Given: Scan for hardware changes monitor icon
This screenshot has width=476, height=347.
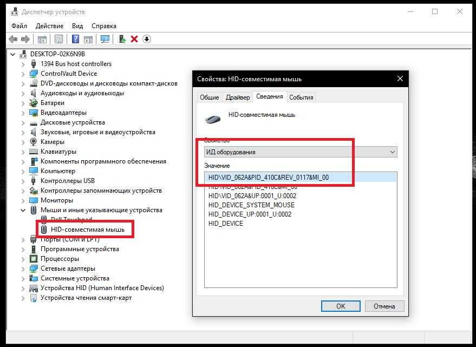Looking at the screenshot, I should click(105, 39).
